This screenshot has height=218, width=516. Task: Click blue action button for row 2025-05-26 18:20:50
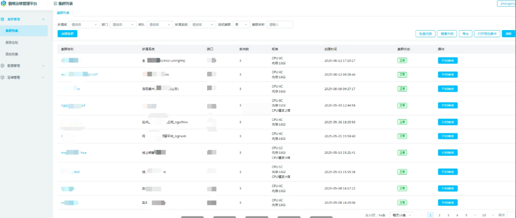click(x=448, y=122)
